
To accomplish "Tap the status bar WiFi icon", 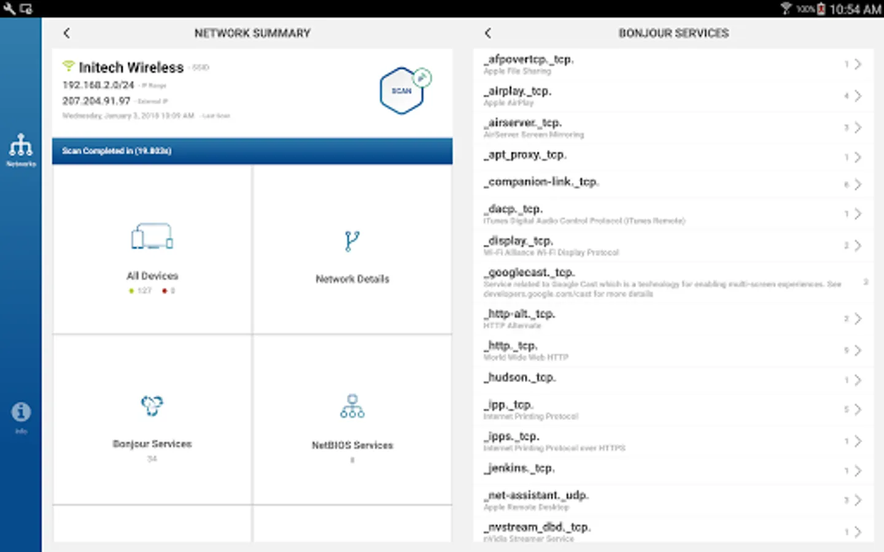I will click(x=786, y=9).
